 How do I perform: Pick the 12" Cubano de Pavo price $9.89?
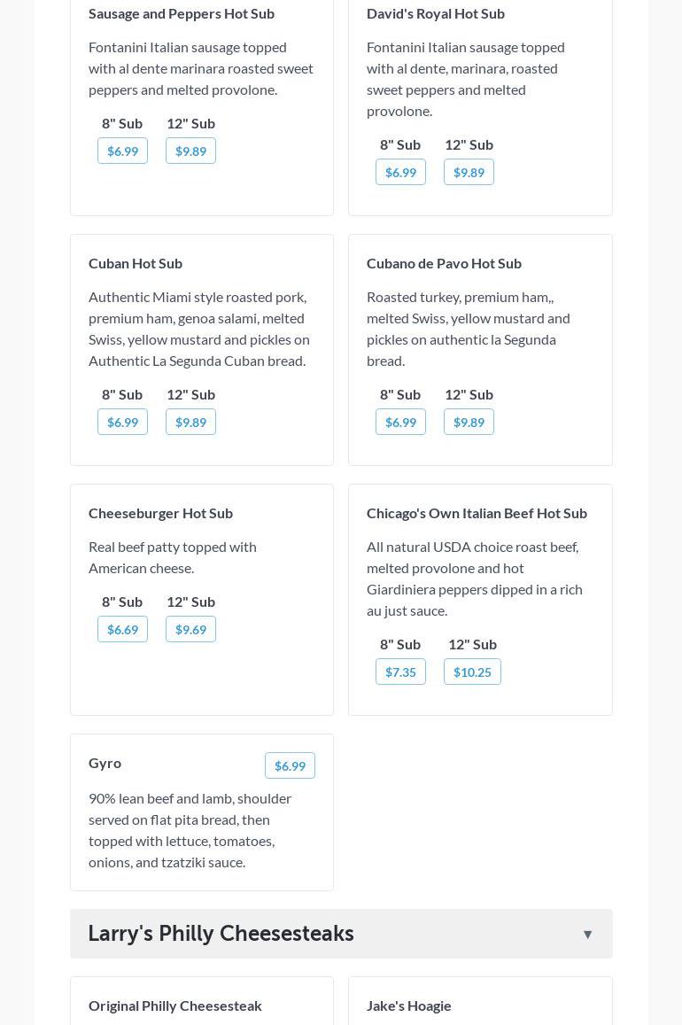point(469,423)
